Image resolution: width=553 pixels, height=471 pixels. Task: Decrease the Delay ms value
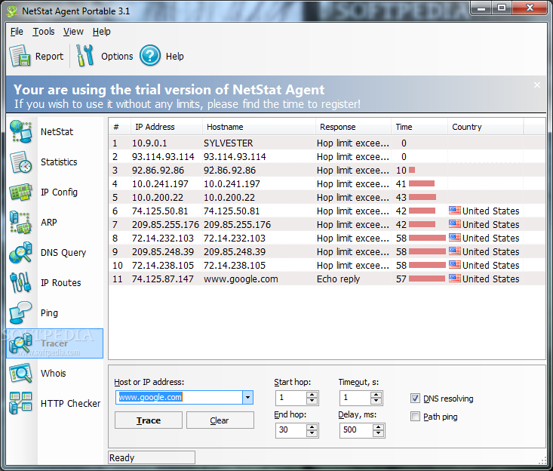tap(378, 433)
